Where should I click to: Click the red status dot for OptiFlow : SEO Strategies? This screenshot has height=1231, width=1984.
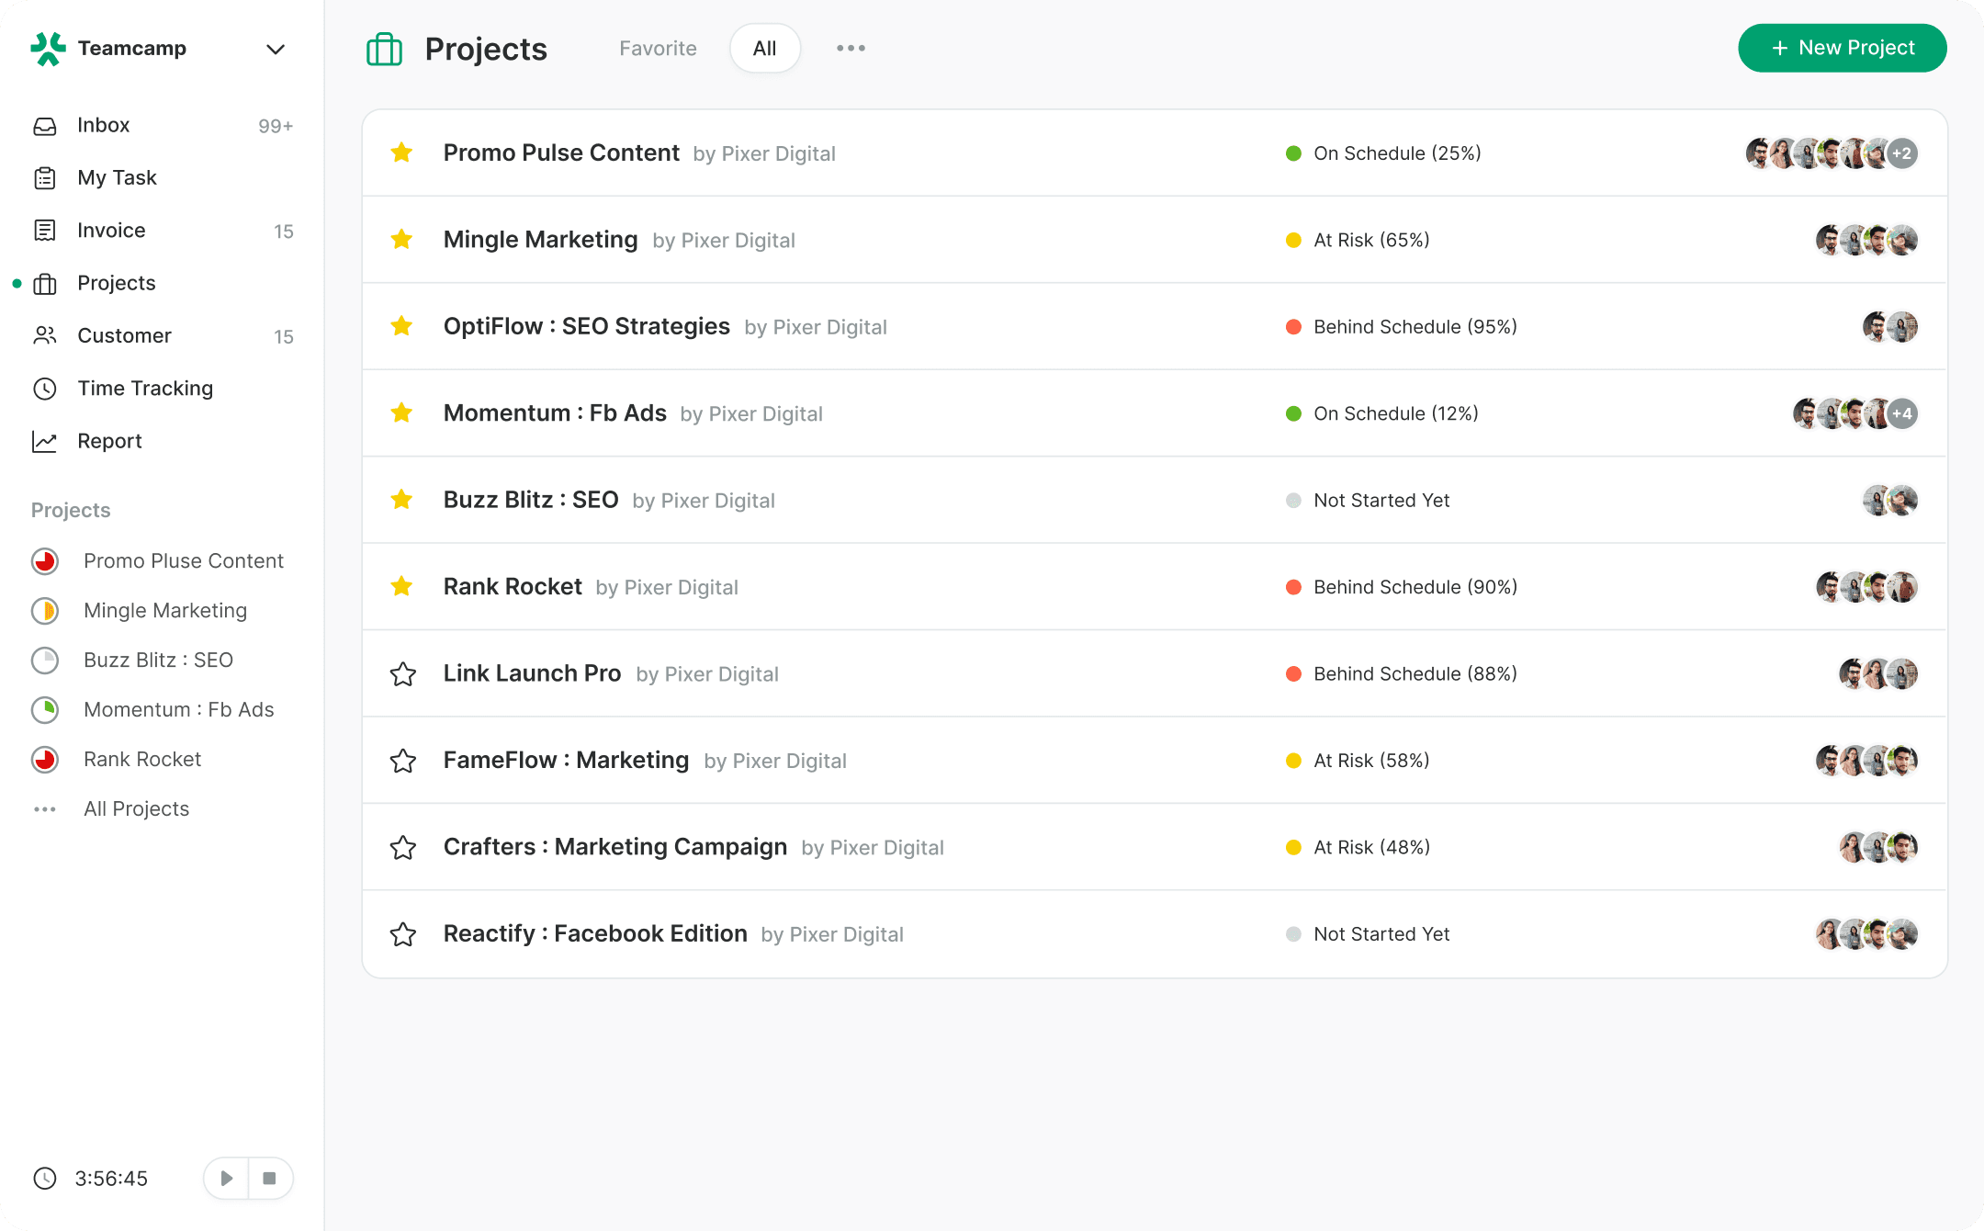coord(1293,327)
